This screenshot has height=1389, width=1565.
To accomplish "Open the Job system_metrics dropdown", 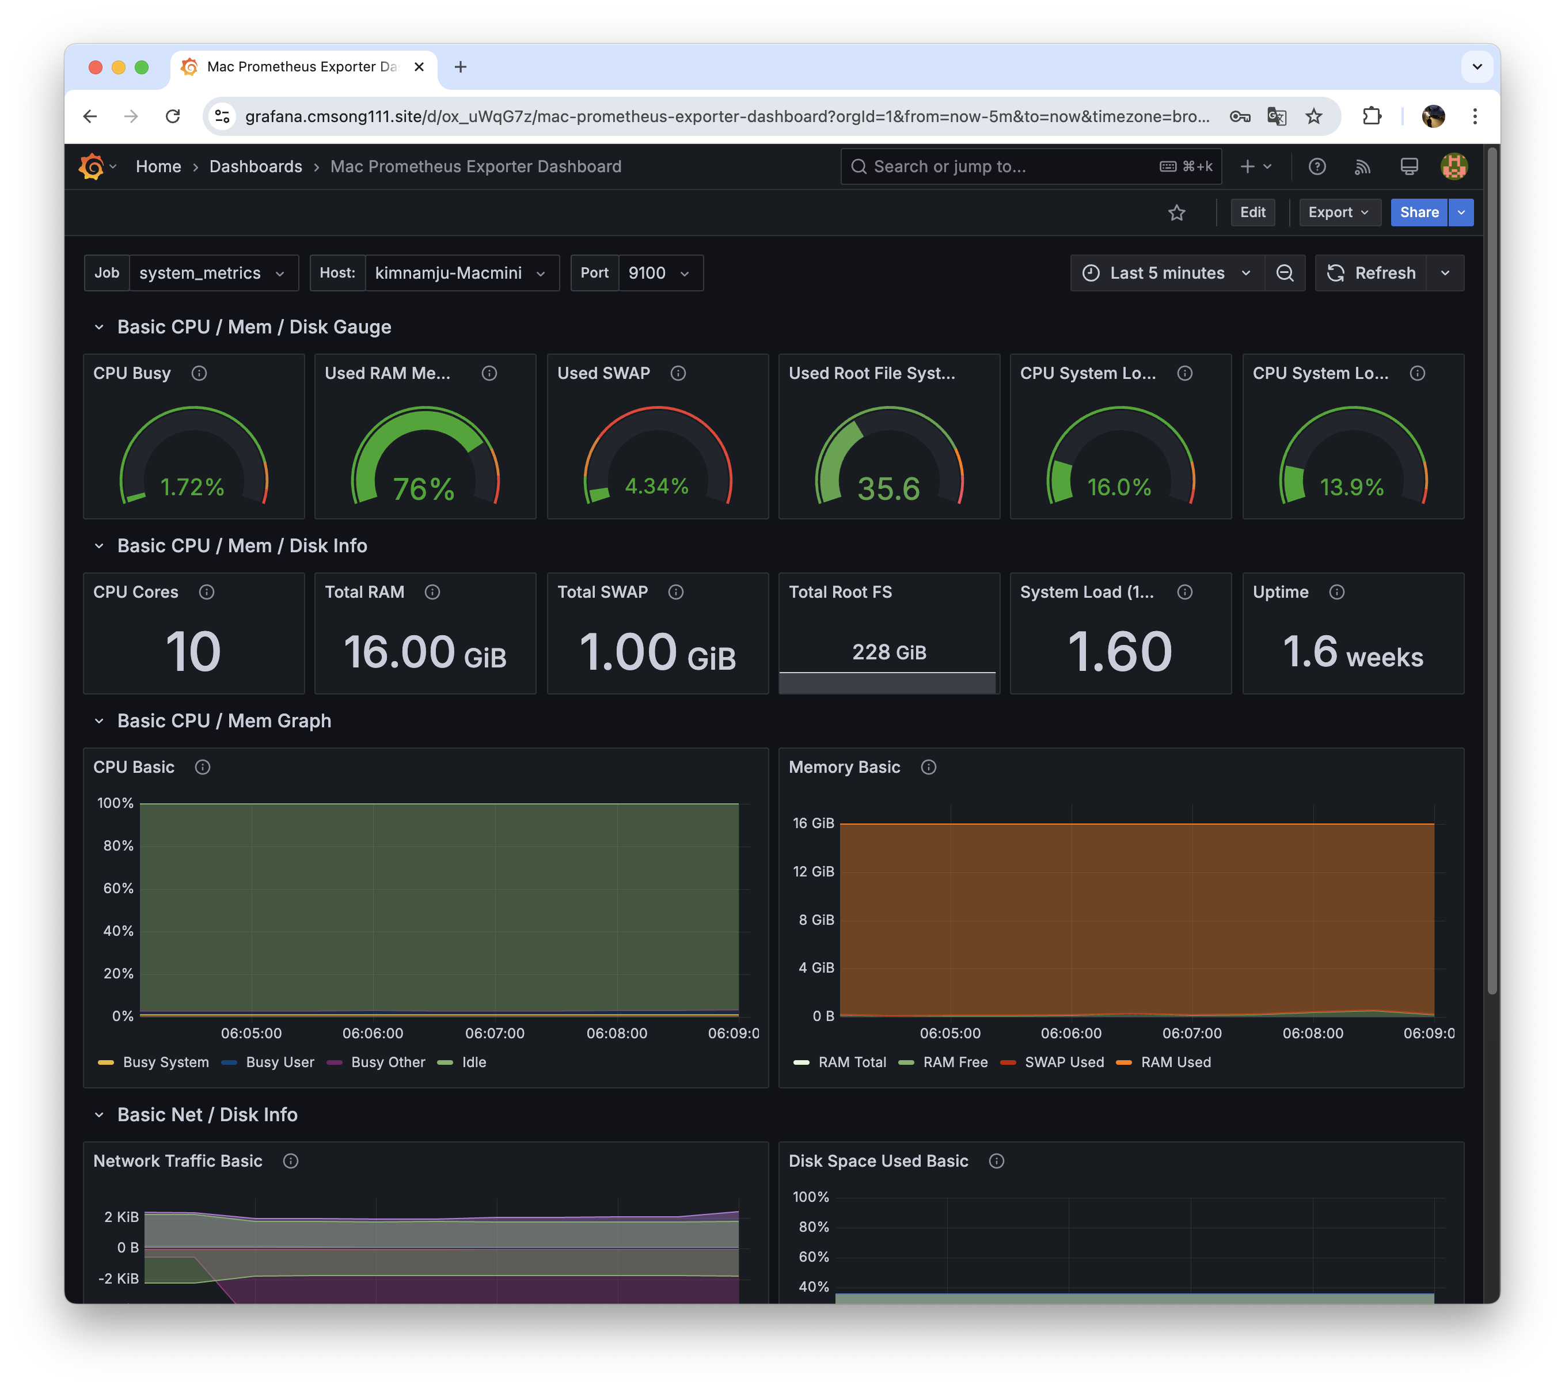I will 213,274.
